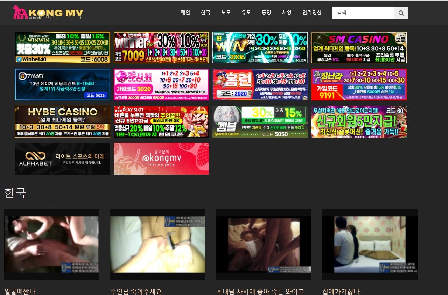Click the 홈런 baseball banner
Viewport: 448px width, 295px height.
tap(260, 85)
